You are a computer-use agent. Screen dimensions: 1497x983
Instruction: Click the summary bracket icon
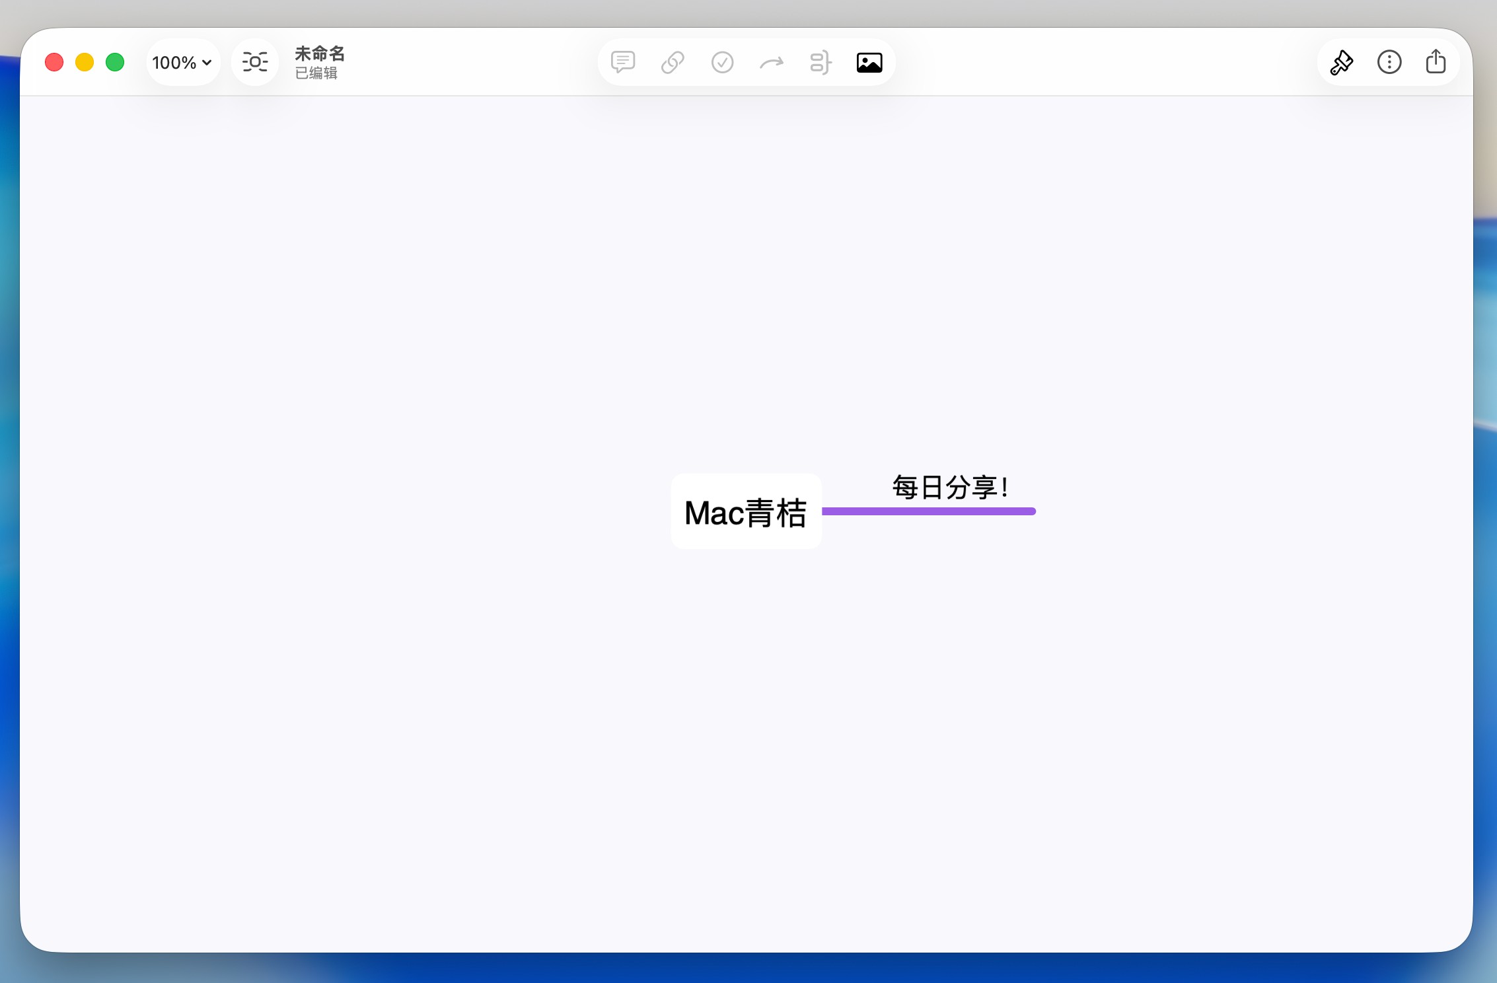pos(820,62)
